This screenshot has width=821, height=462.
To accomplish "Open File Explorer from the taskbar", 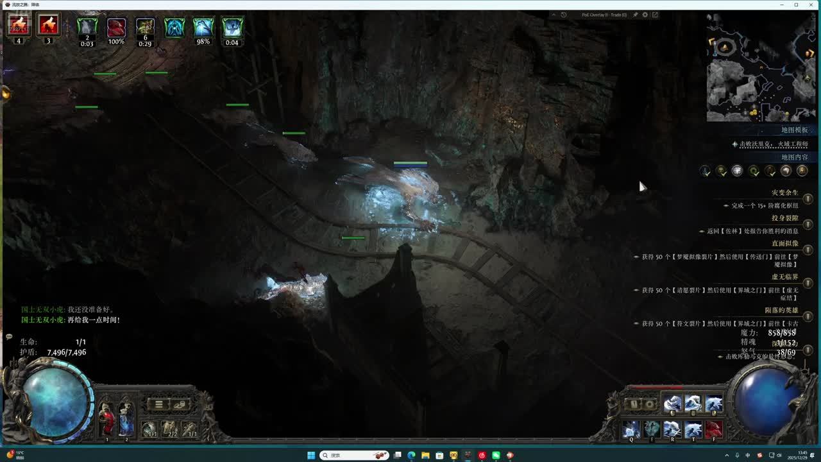I will coord(425,455).
